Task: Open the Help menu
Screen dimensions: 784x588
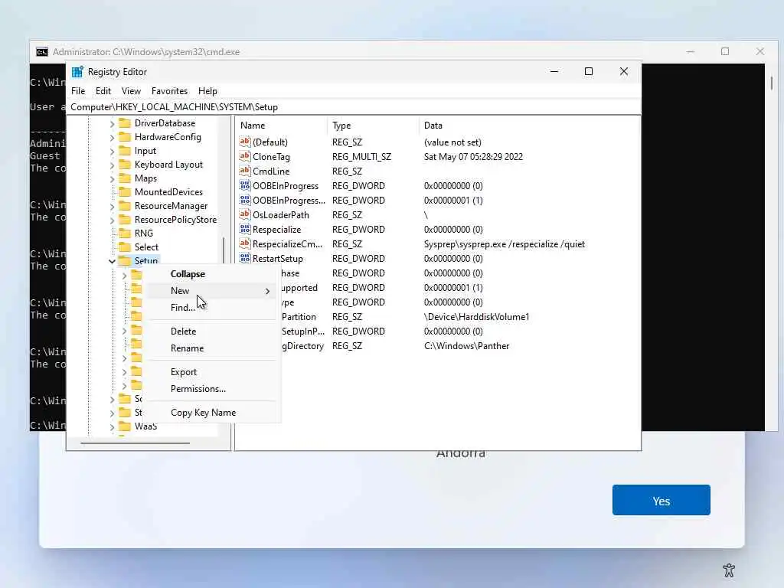Action: coord(207,91)
